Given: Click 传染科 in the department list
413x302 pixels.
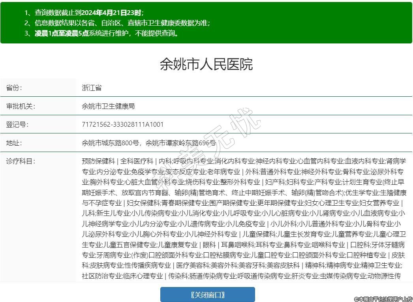Looking at the screenshot, I should (x=178, y=276).
